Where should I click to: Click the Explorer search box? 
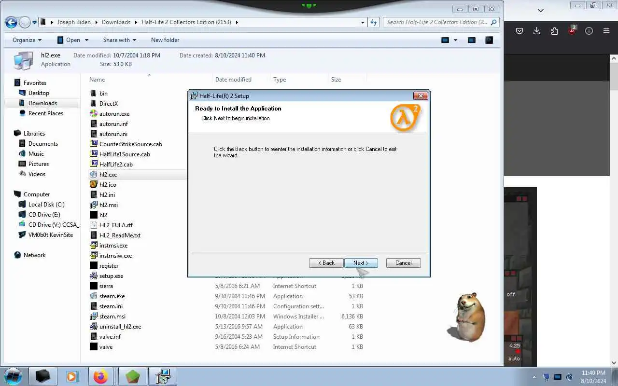pyautogui.click(x=441, y=22)
